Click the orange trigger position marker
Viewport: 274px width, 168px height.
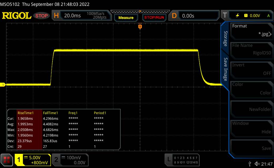[x=140, y=27]
